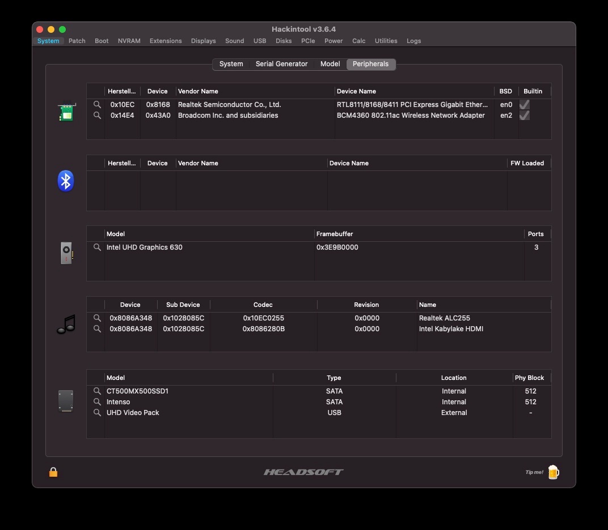This screenshot has width=608, height=530.
Task: Select device ID 0x43A0 cell
Action: [158, 116]
